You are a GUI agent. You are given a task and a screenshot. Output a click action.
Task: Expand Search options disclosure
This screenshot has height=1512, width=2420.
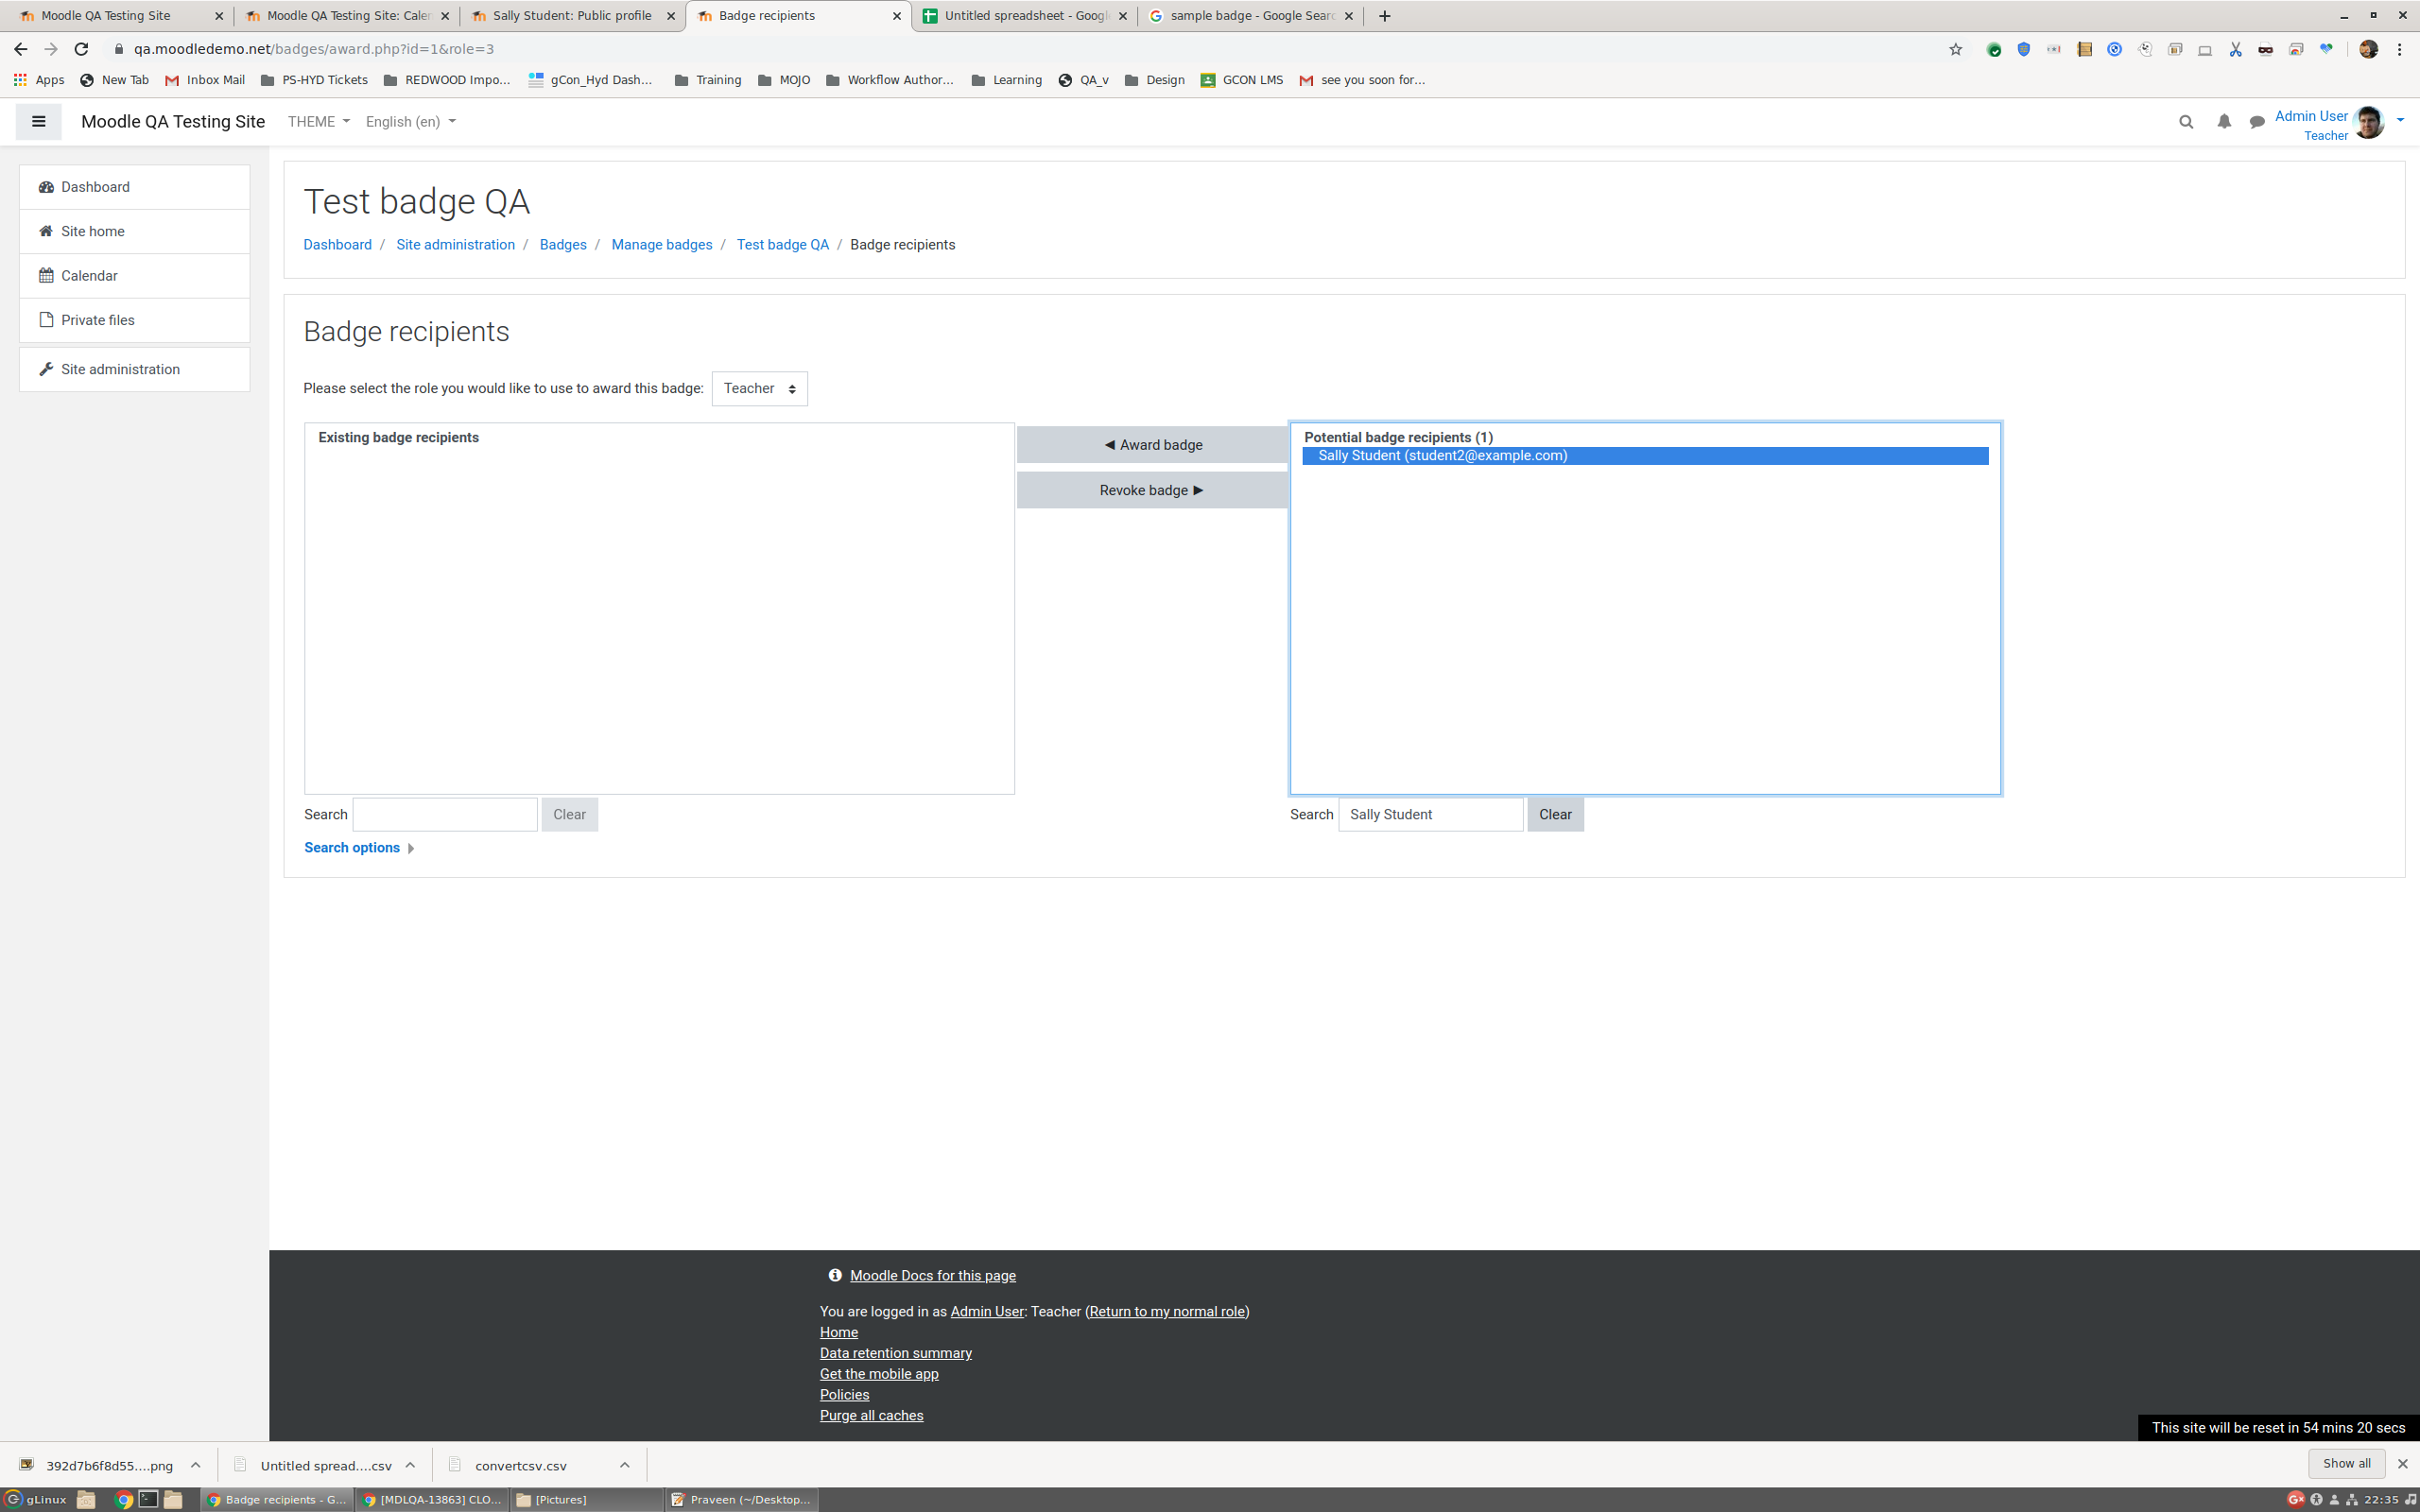click(x=359, y=848)
